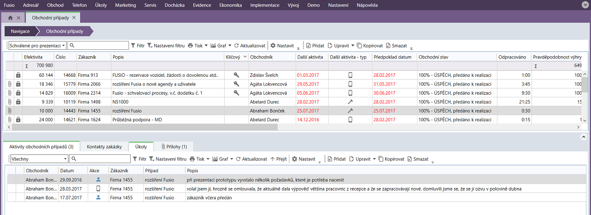Collapse the lower detail panel with the chevron
This screenshot has height=215, width=591.
[x=582, y=137]
